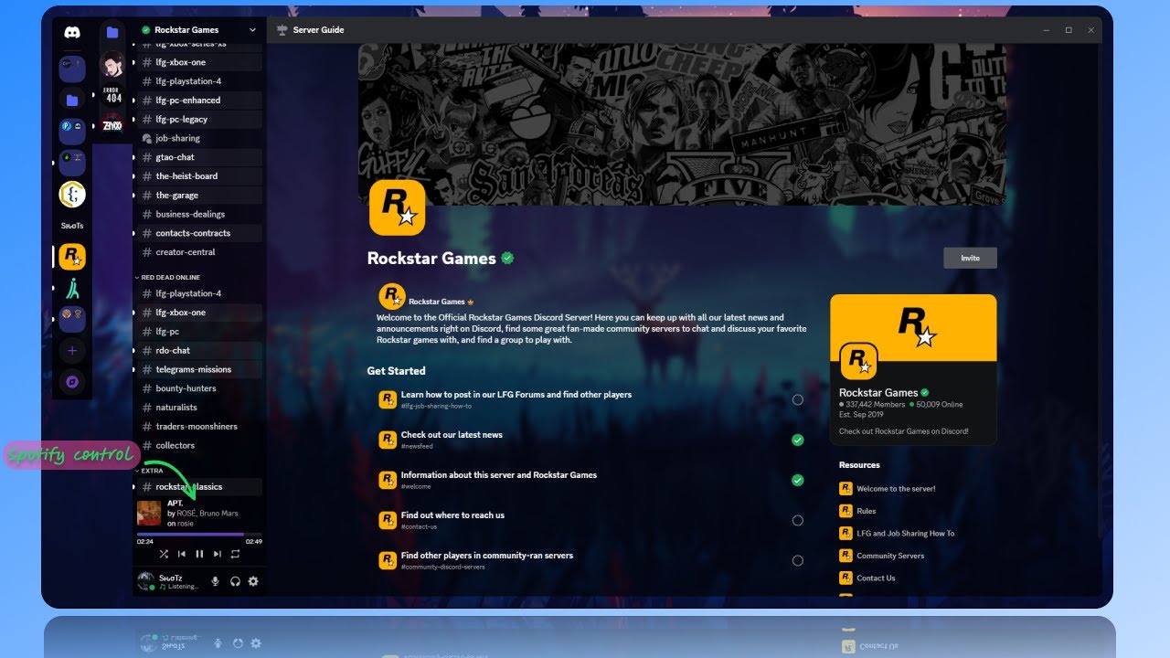Image resolution: width=1170 pixels, height=658 pixels.
Task: Open the expanded folder icon at sidebar top
Action: tap(112, 32)
